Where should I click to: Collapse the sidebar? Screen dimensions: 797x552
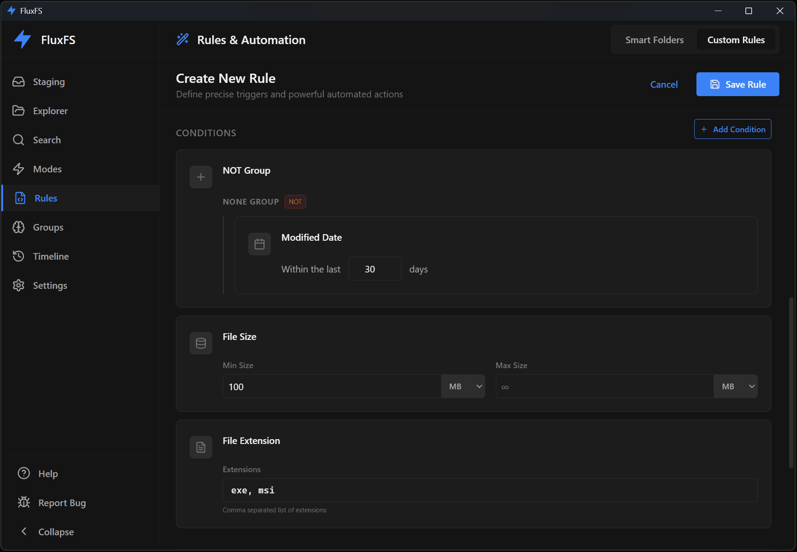[56, 532]
